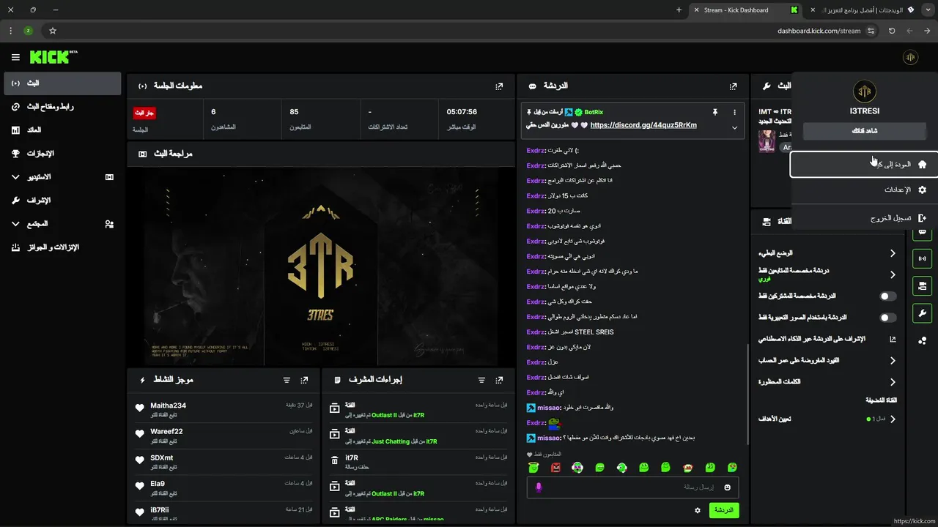Click the broadcast signal icon in the right rail
The height and width of the screenshot is (527, 938).
922,258
